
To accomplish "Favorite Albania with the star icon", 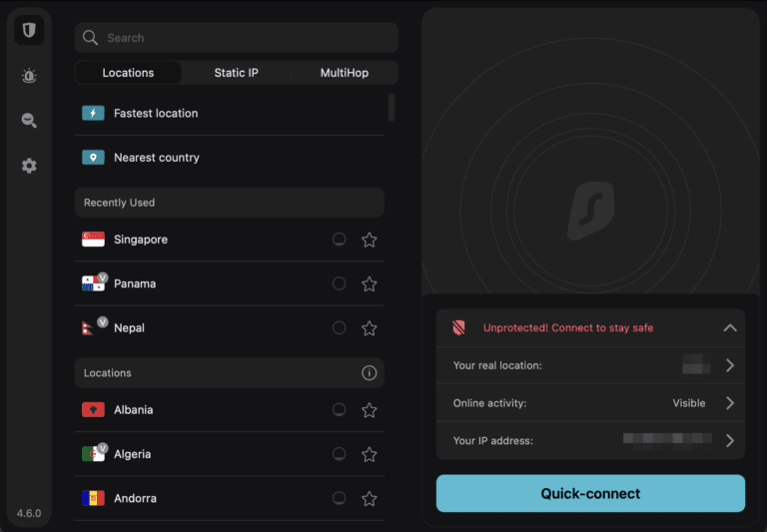I will (369, 410).
